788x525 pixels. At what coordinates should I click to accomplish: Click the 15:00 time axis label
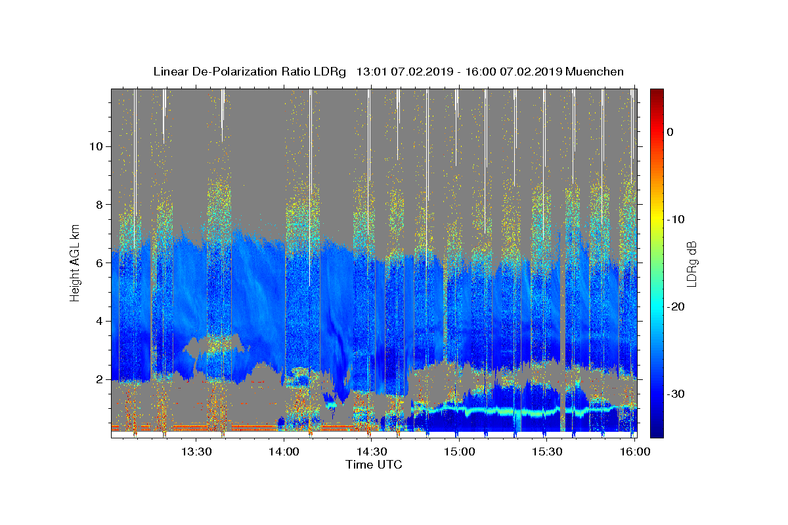pos(458,451)
